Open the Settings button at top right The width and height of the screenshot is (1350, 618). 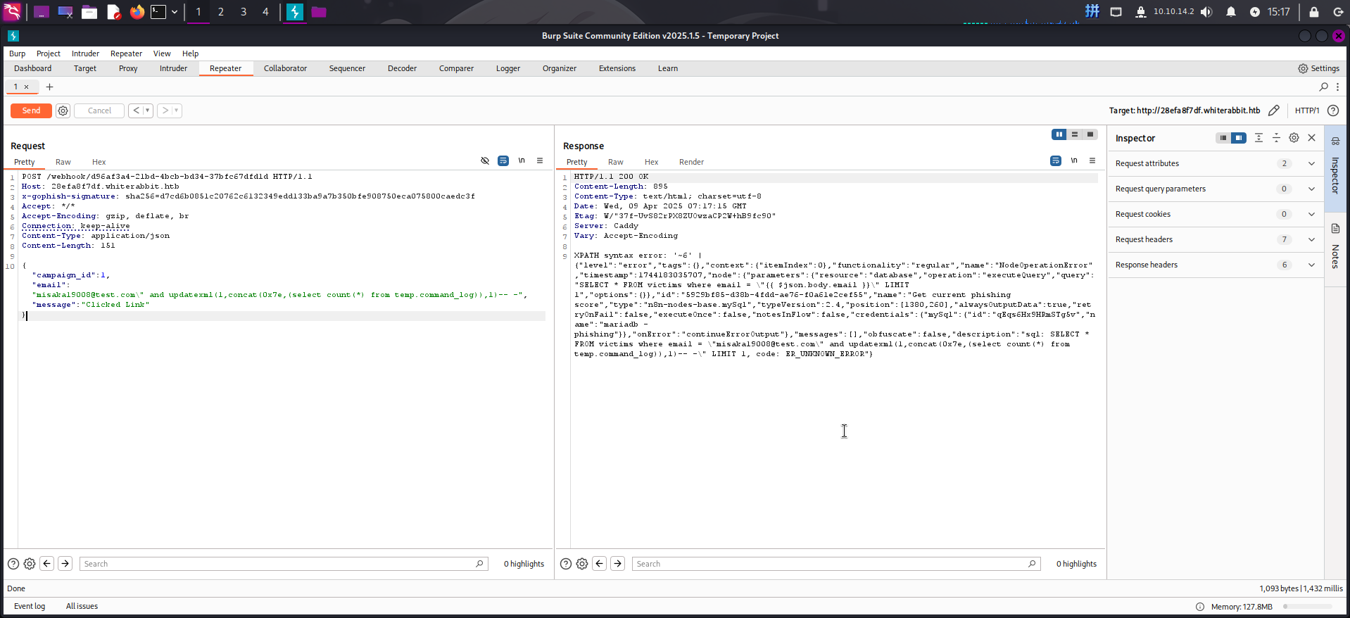[x=1318, y=68]
